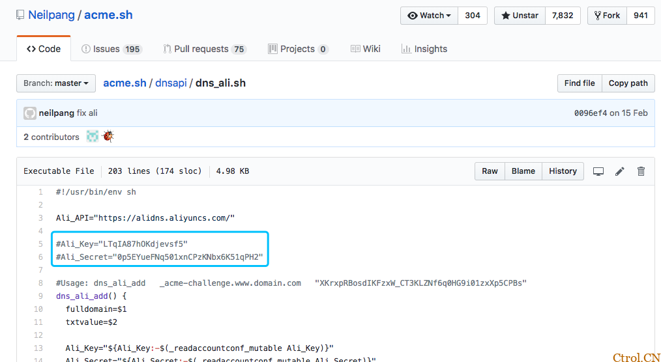Click the 4.98 KB file size
661x362 pixels.
tap(233, 171)
